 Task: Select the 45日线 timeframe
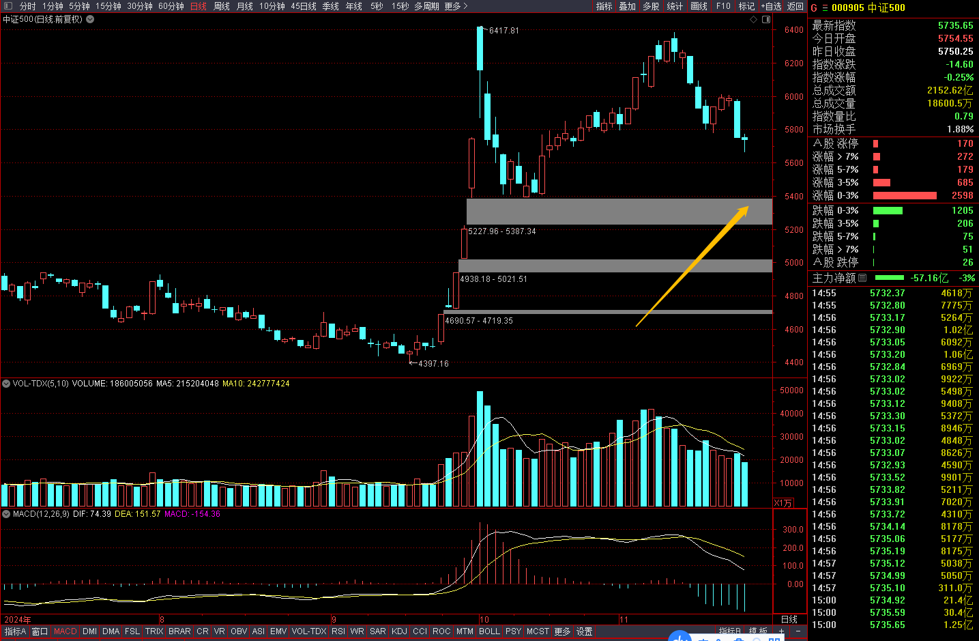304,6
